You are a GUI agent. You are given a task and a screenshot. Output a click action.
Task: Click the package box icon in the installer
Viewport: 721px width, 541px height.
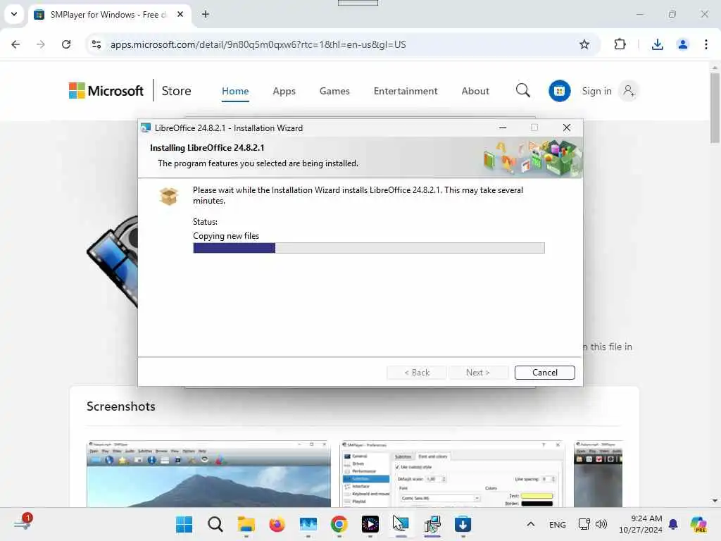pos(169,197)
